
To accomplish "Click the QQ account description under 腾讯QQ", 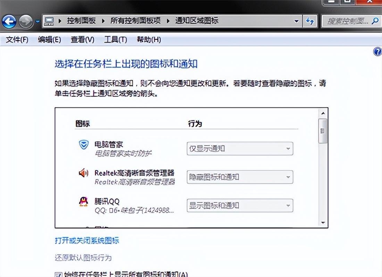I will coord(134,210).
